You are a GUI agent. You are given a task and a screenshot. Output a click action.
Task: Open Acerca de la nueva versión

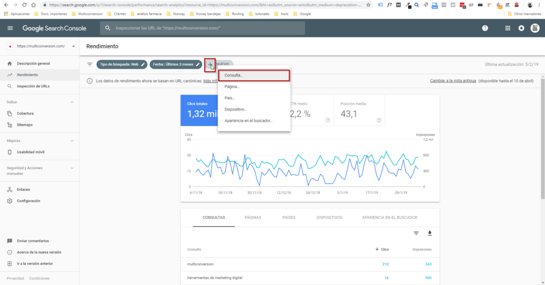[39, 253]
